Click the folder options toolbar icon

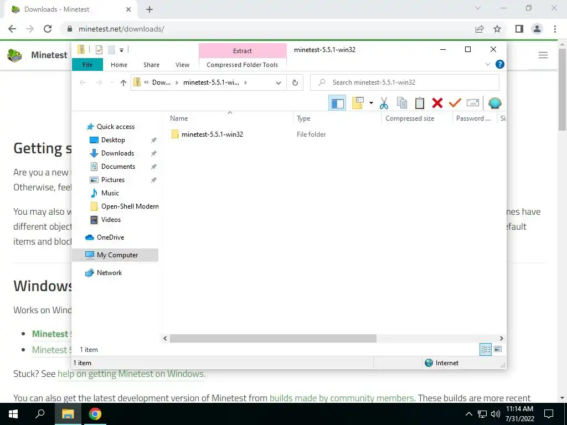coord(358,103)
